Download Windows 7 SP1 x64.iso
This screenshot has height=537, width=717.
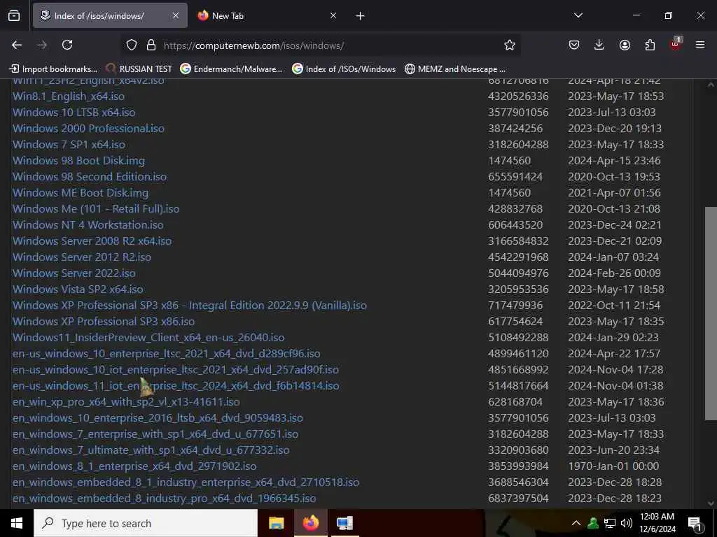(x=69, y=144)
